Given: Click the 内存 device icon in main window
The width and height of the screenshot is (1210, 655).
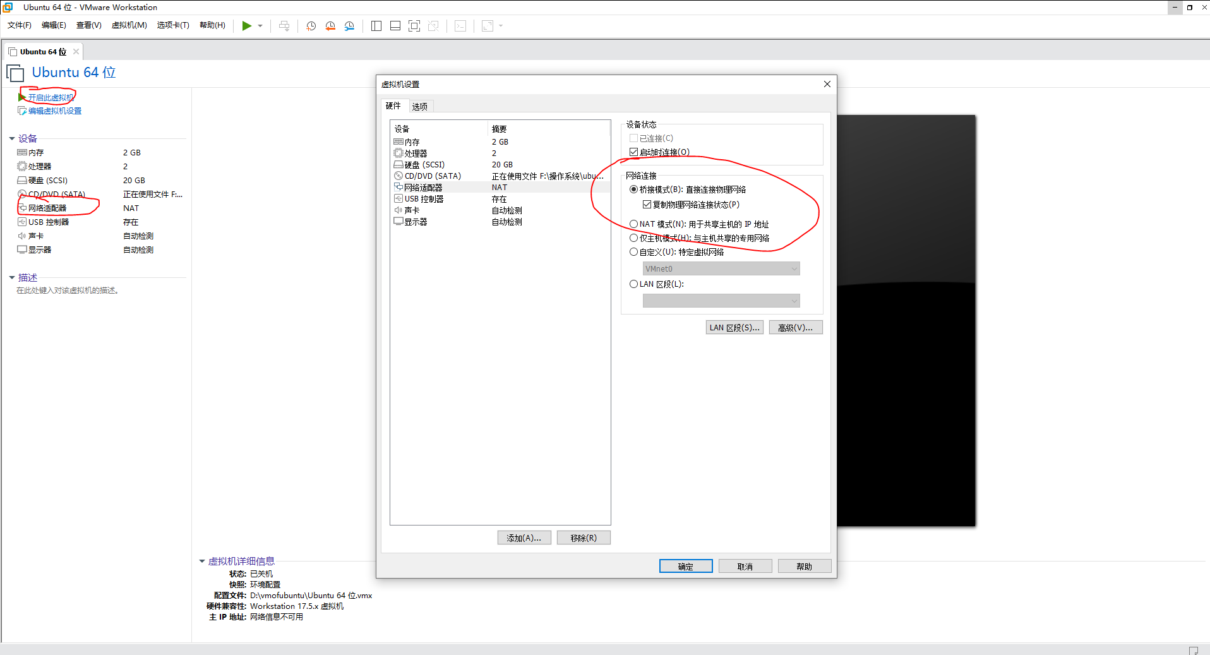Looking at the screenshot, I should pos(22,153).
